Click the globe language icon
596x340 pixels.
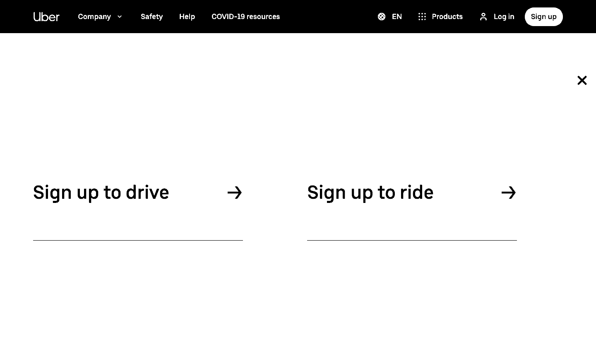pyautogui.click(x=382, y=17)
